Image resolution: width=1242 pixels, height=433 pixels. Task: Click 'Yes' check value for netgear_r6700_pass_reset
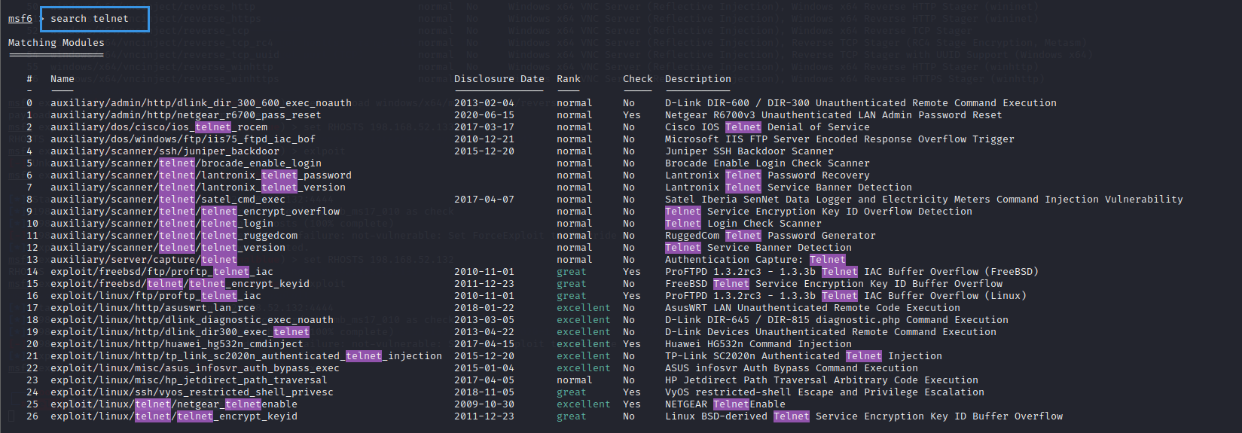tap(632, 115)
